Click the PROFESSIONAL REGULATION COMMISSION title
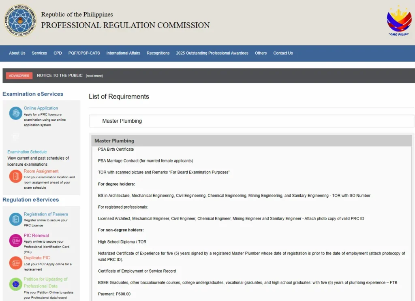Viewport: 415px width, 301px height. [125, 26]
